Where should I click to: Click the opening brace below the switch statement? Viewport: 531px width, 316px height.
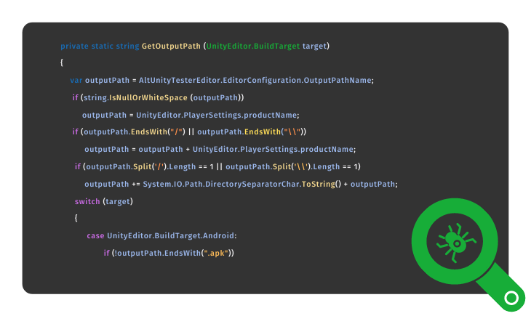pyautogui.click(x=76, y=218)
